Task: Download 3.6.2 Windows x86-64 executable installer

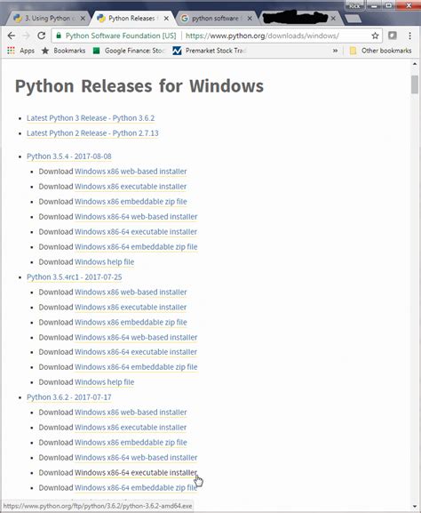Action: coord(136,473)
